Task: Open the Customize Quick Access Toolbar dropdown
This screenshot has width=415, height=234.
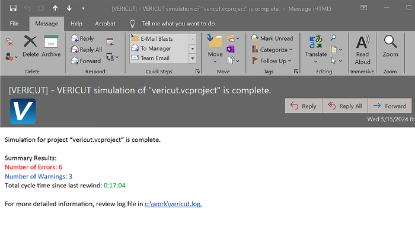Action: pyautogui.click(x=83, y=8)
